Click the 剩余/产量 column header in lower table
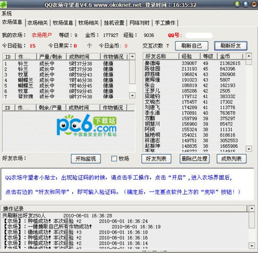258x253 pixels. [x=51, y=108]
